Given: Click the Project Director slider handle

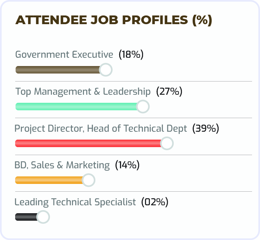Looking at the screenshot, I should [x=167, y=143].
